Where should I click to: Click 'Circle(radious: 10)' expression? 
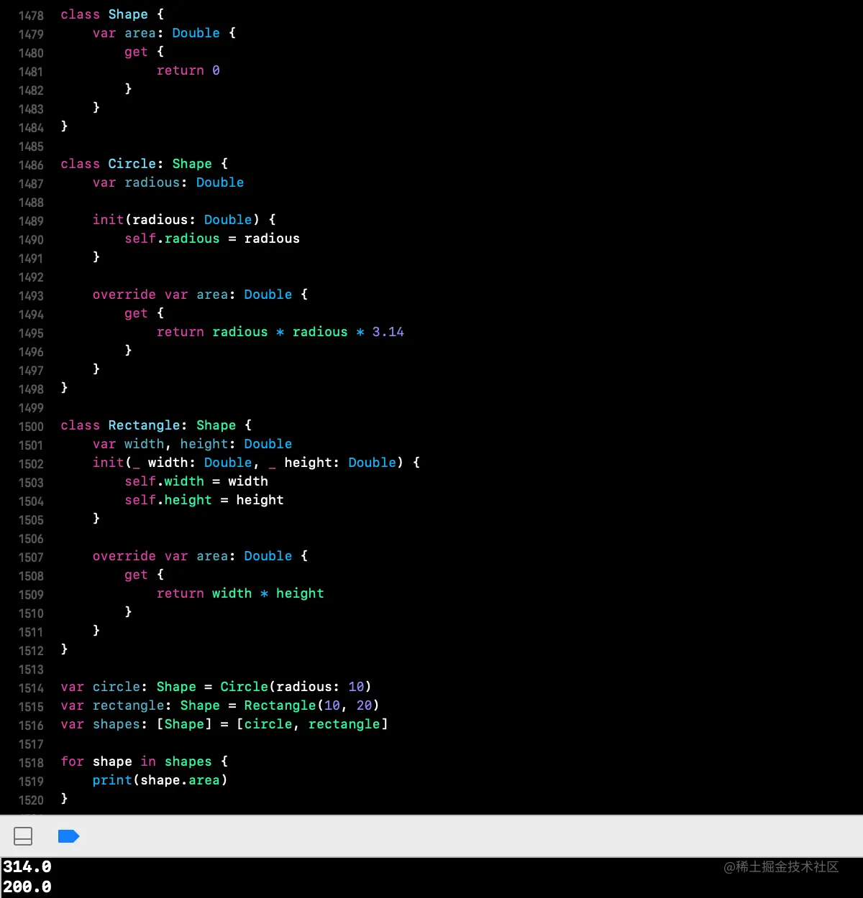(296, 687)
